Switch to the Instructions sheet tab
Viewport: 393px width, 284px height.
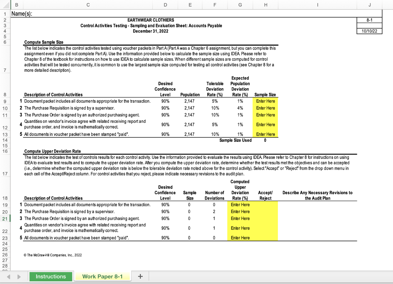(51, 276)
